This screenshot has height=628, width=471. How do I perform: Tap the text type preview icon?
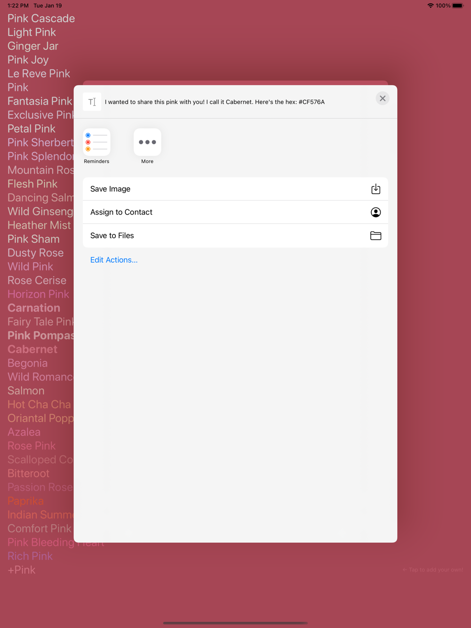pos(92,102)
